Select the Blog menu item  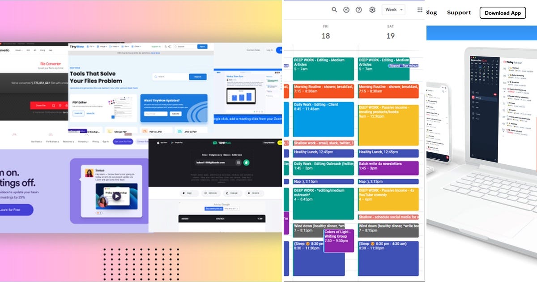(x=431, y=12)
